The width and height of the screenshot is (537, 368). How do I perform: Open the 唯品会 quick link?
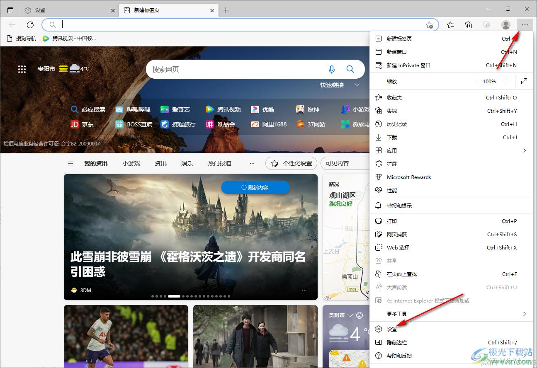coord(221,124)
